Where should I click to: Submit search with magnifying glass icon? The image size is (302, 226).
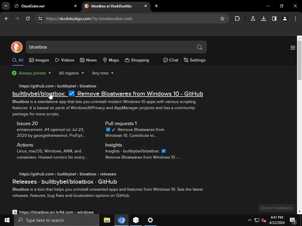tap(200, 47)
